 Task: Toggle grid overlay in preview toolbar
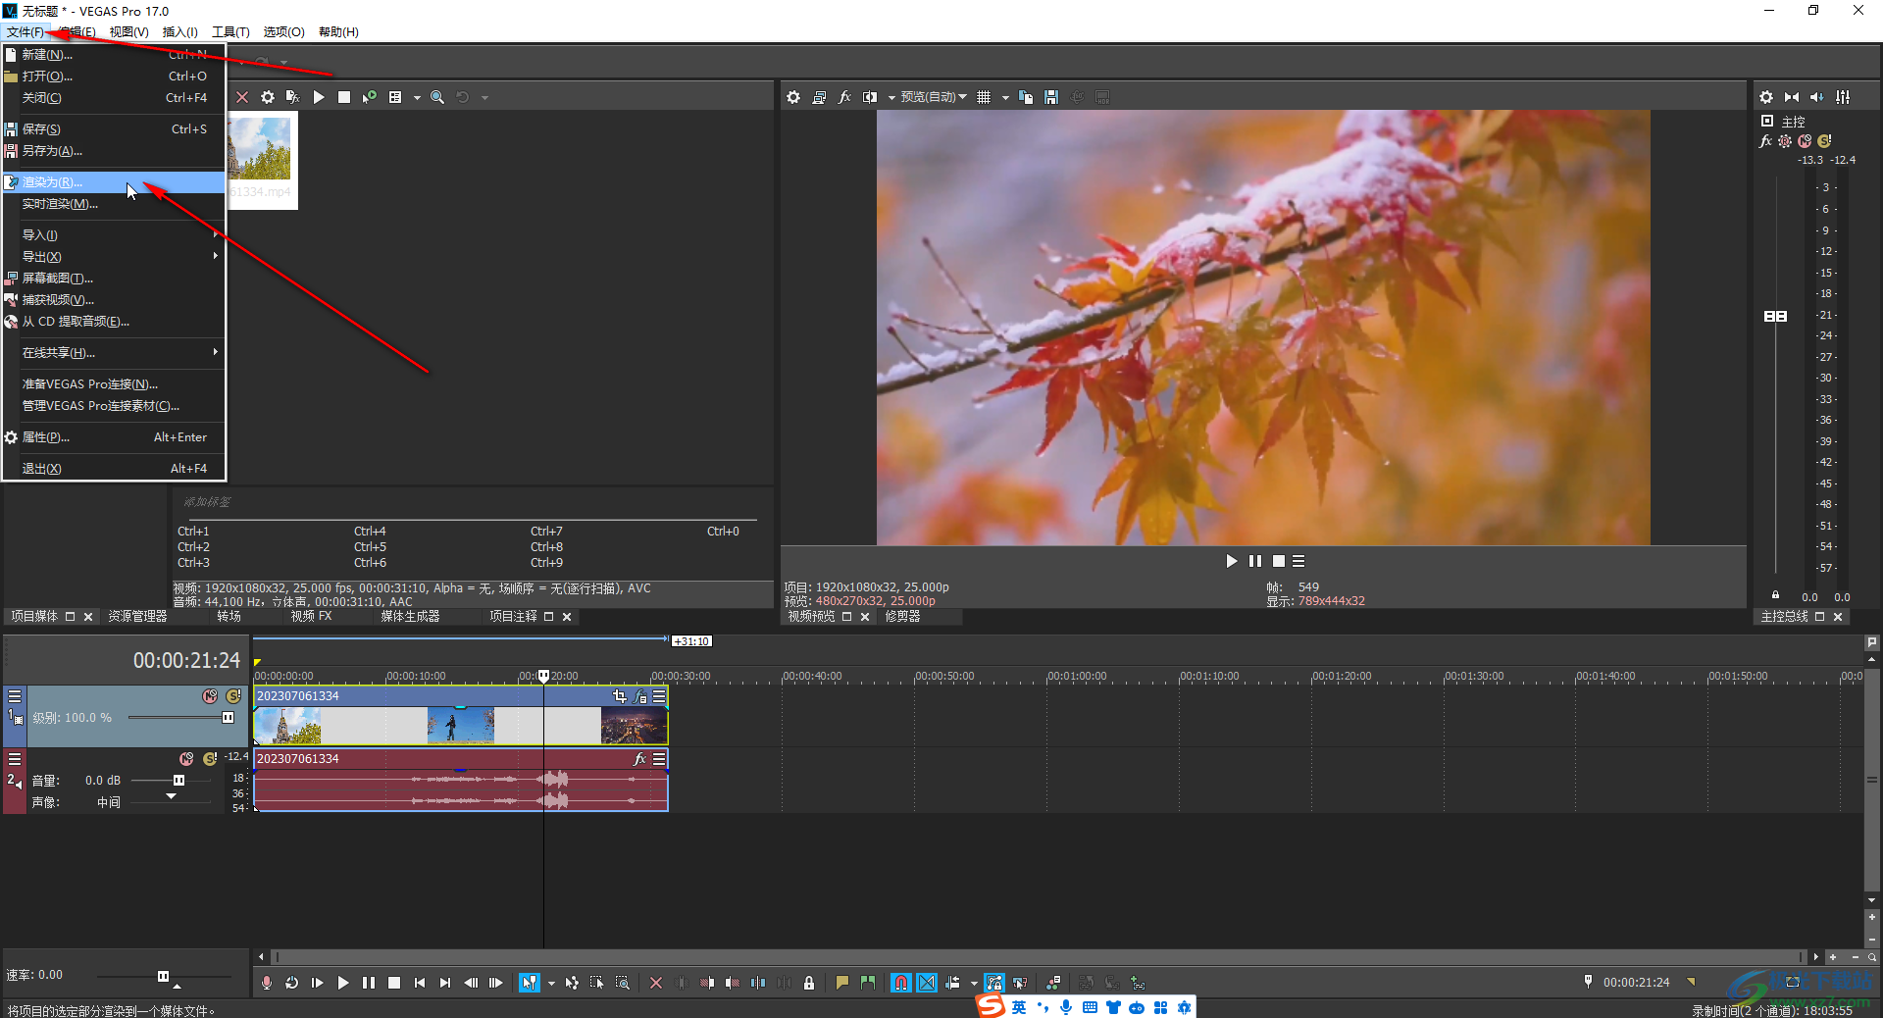984,97
